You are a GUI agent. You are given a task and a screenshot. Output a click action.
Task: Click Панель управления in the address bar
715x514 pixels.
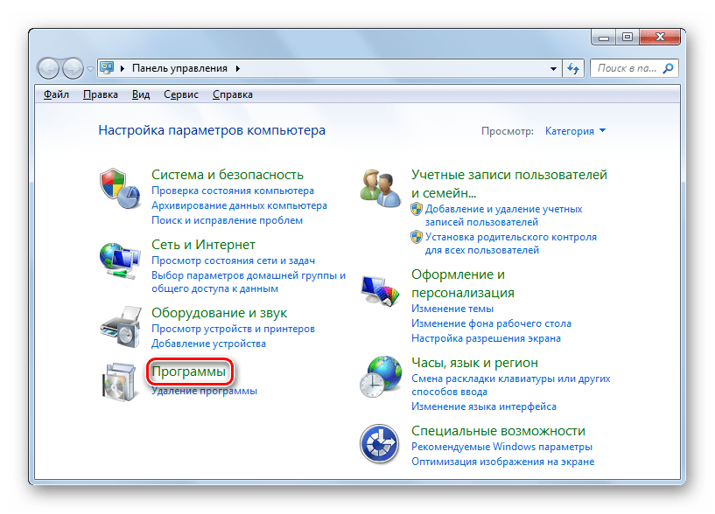[x=179, y=68]
